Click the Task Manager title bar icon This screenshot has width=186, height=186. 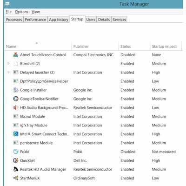(7, 4)
